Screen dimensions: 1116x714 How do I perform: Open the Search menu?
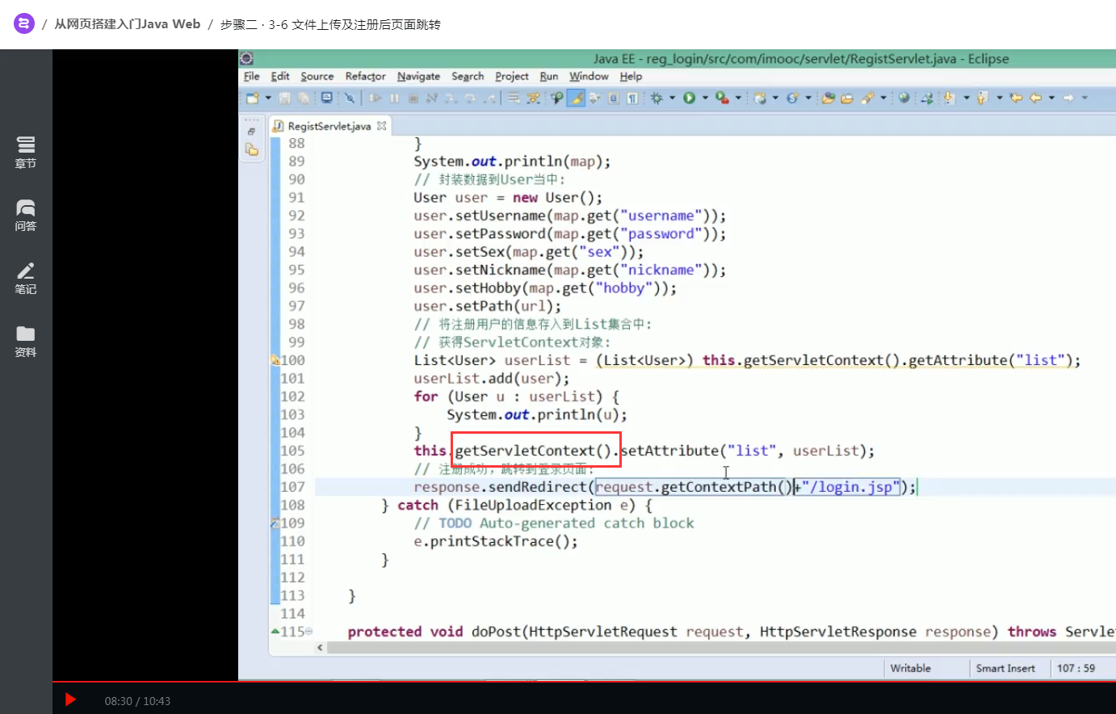pos(468,76)
